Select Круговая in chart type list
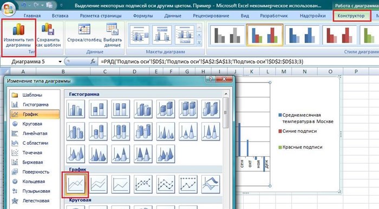This screenshot has height=209, width=379. [x=35, y=124]
